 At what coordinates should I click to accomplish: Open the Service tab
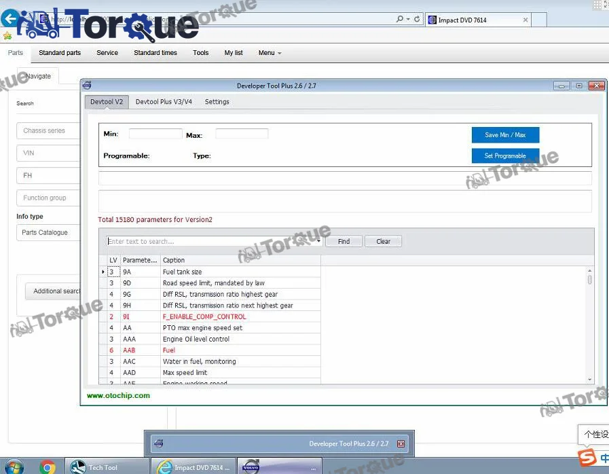(x=107, y=53)
